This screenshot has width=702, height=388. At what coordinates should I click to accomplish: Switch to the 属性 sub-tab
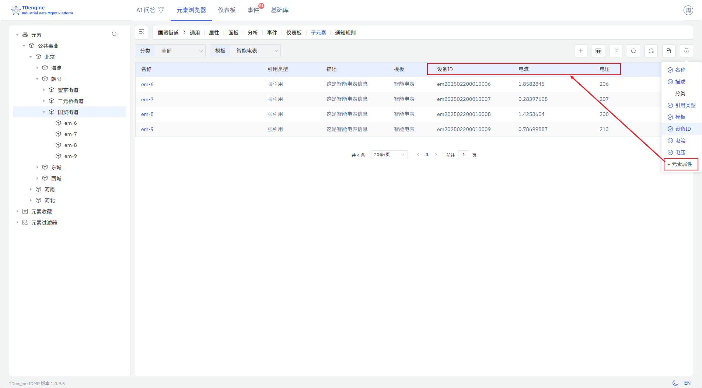pos(214,33)
